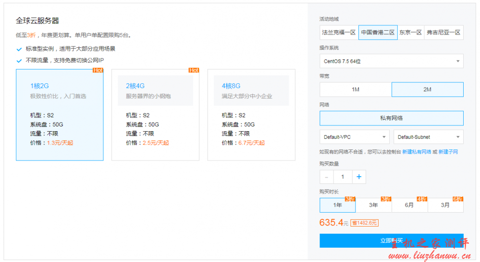The height and width of the screenshot is (262, 480).
Task: Choose 2M bandwidth option
Action: pos(427,90)
